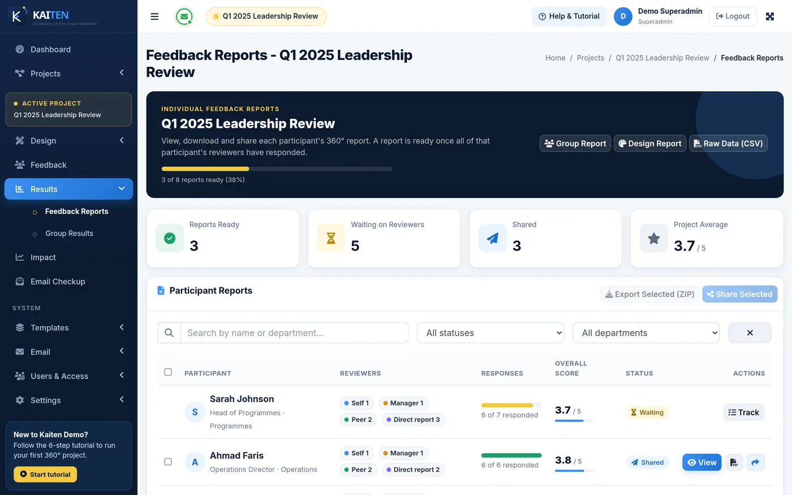This screenshot has height=495, width=792.
Task: Click Q1 2025 Leadership Review breadcrumb
Action: (662, 58)
